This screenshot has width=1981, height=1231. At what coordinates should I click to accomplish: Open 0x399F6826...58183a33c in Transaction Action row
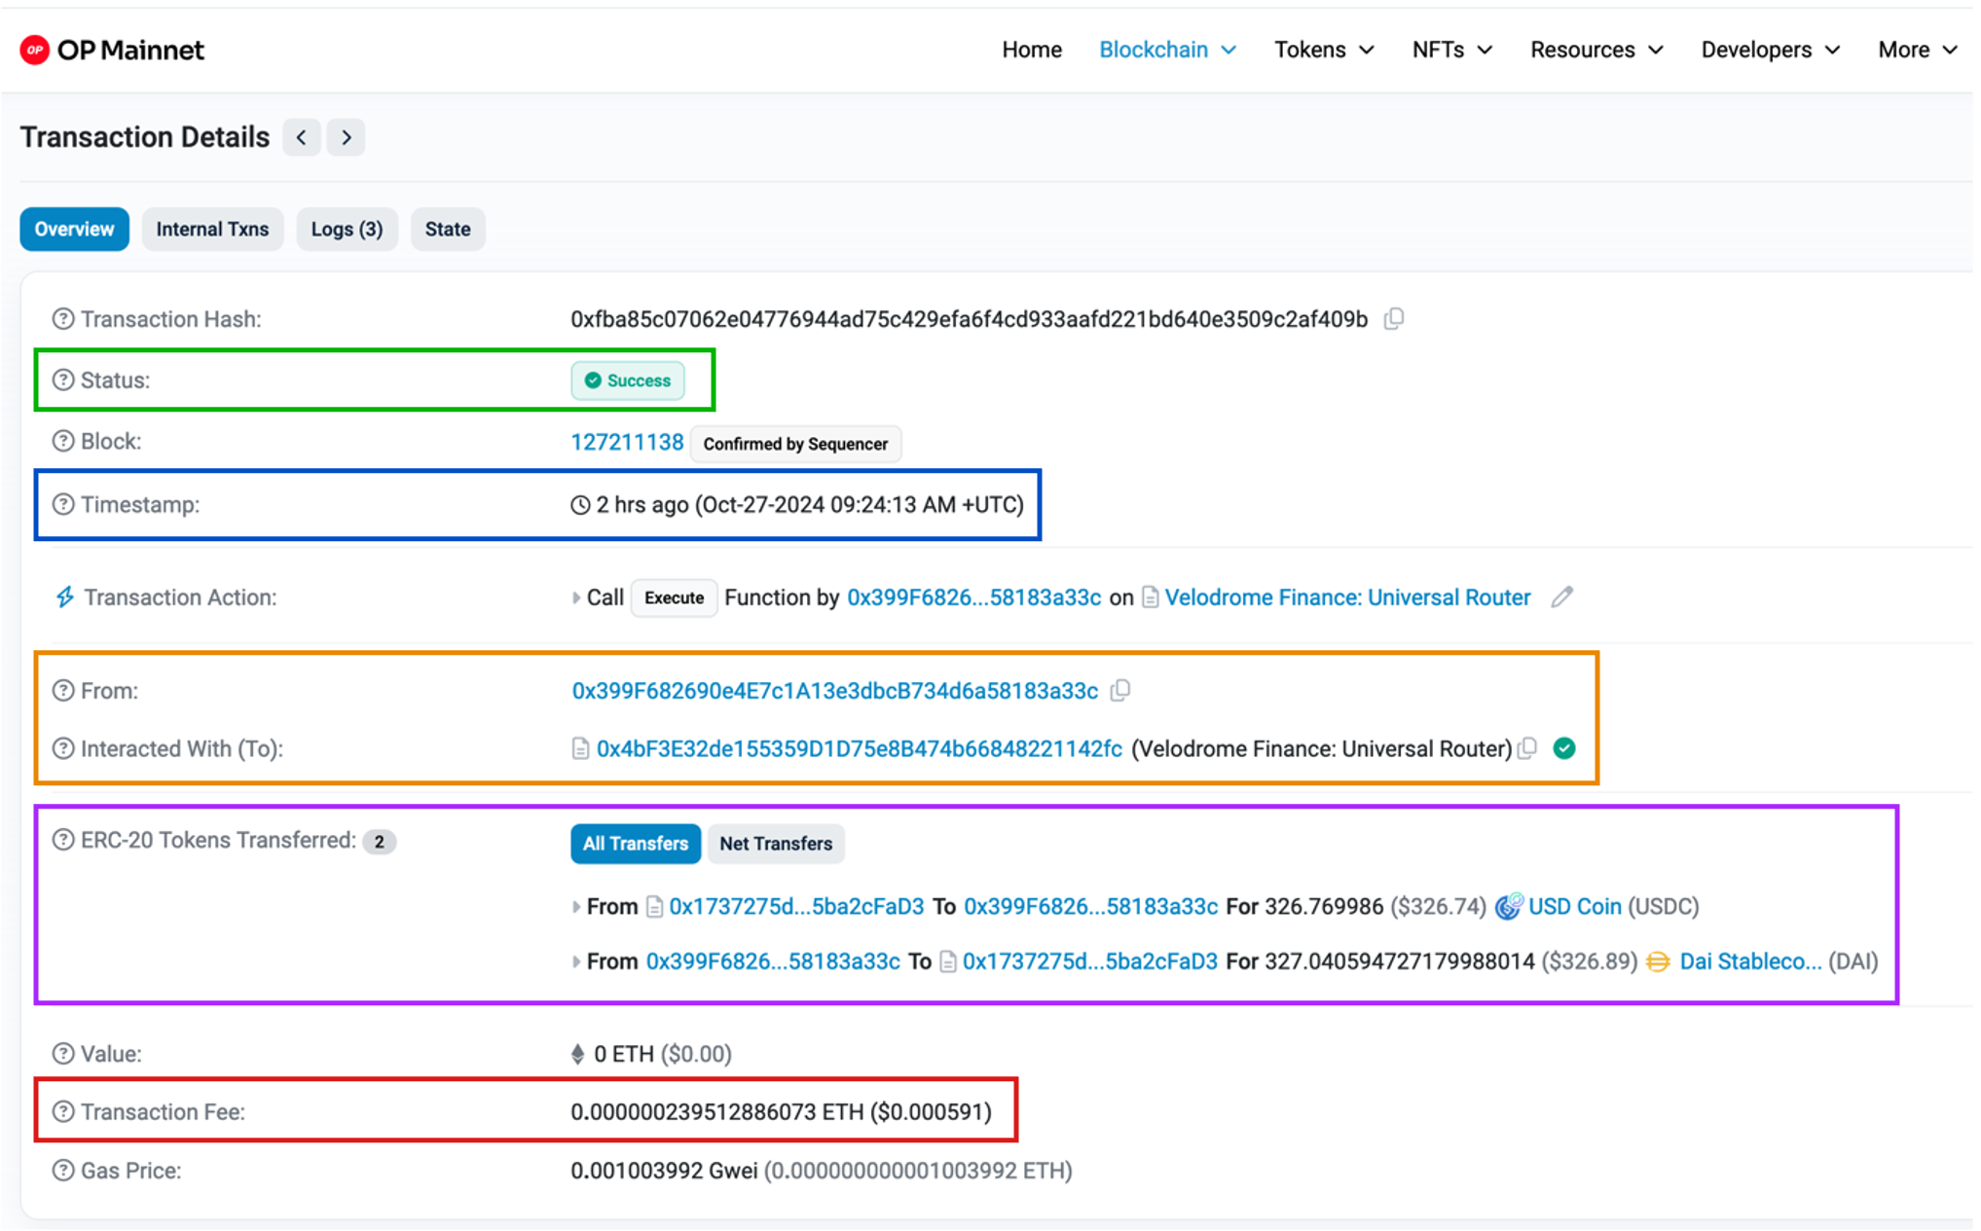coord(974,597)
